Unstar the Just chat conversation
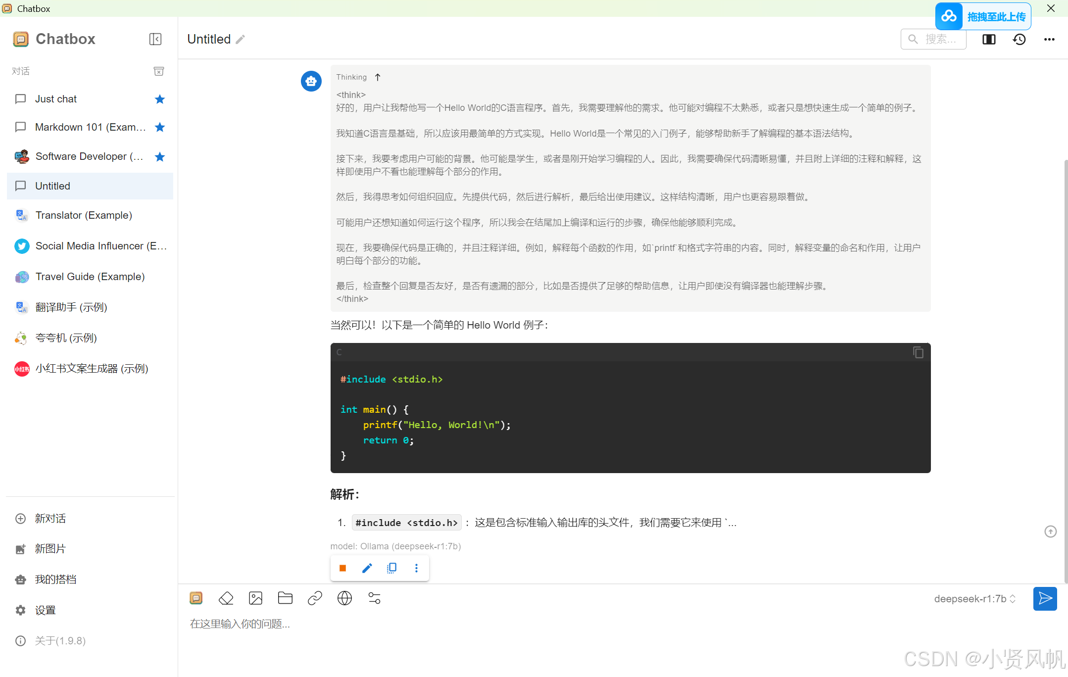Viewport: 1068px width, 677px height. coord(159,99)
